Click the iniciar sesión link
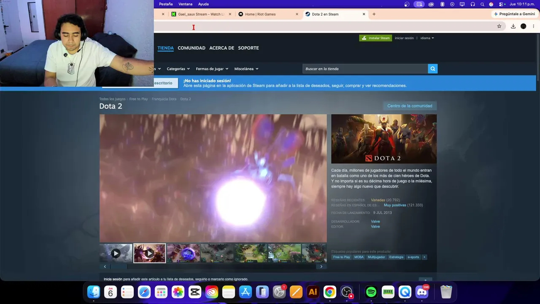The width and height of the screenshot is (540, 304). click(x=404, y=38)
